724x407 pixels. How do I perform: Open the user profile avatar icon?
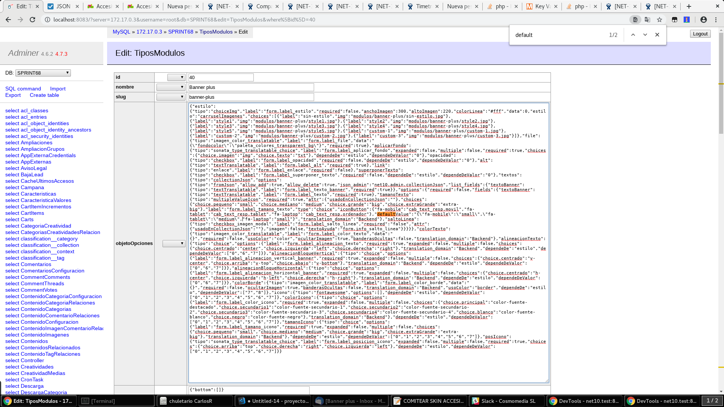(x=704, y=20)
